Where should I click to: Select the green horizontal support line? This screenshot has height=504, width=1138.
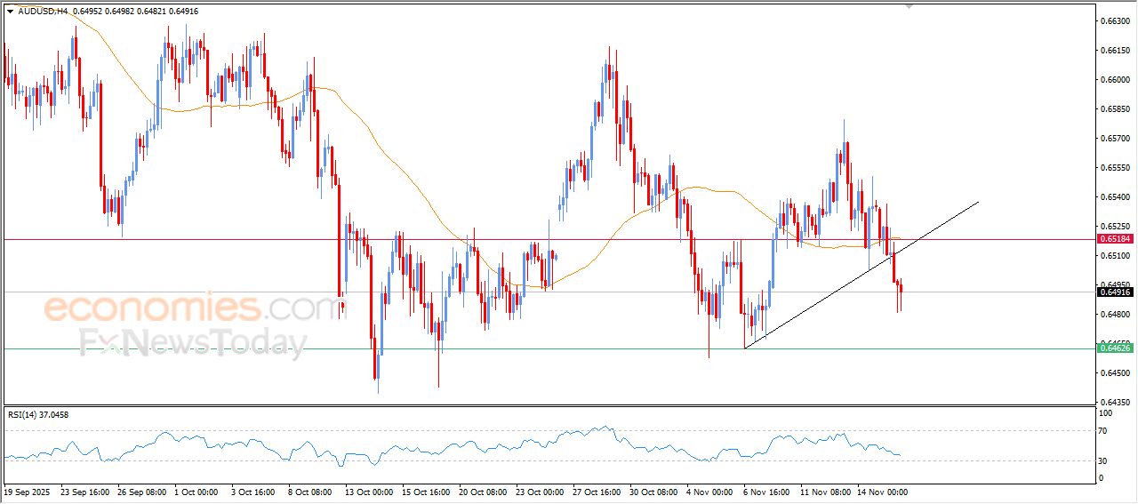533,348
